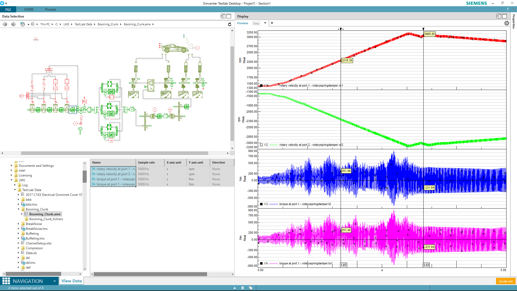
Task: Collapse the Booming_Clunk folder node
Action: [18, 209]
